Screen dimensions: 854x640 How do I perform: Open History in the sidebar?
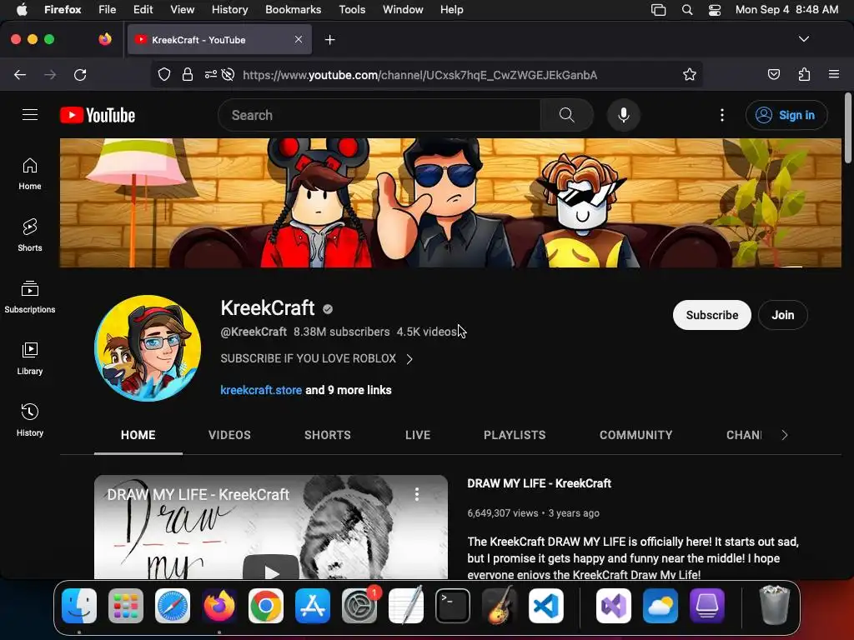[30, 420]
